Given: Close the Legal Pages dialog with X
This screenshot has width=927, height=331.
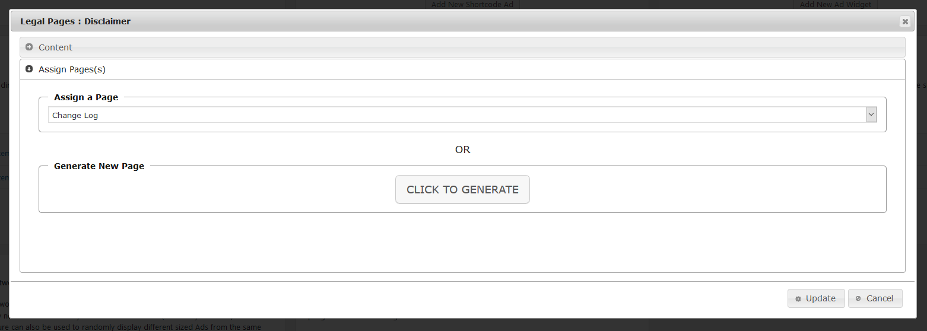Looking at the screenshot, I should [905, 21].
